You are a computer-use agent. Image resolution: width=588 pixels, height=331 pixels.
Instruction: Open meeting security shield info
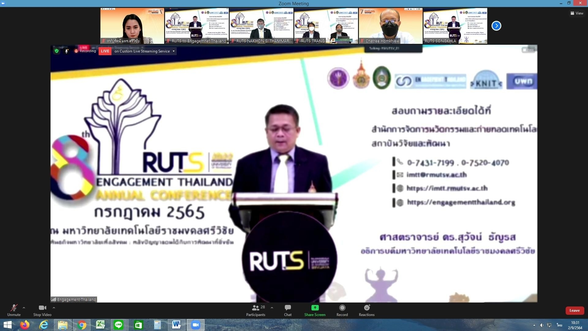pos(57,51)
